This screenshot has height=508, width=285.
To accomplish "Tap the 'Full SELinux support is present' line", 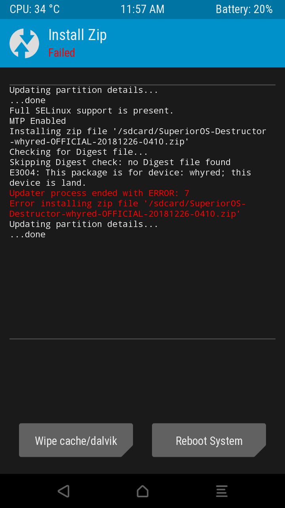I will pyautogui.click(x=91, y=111).
